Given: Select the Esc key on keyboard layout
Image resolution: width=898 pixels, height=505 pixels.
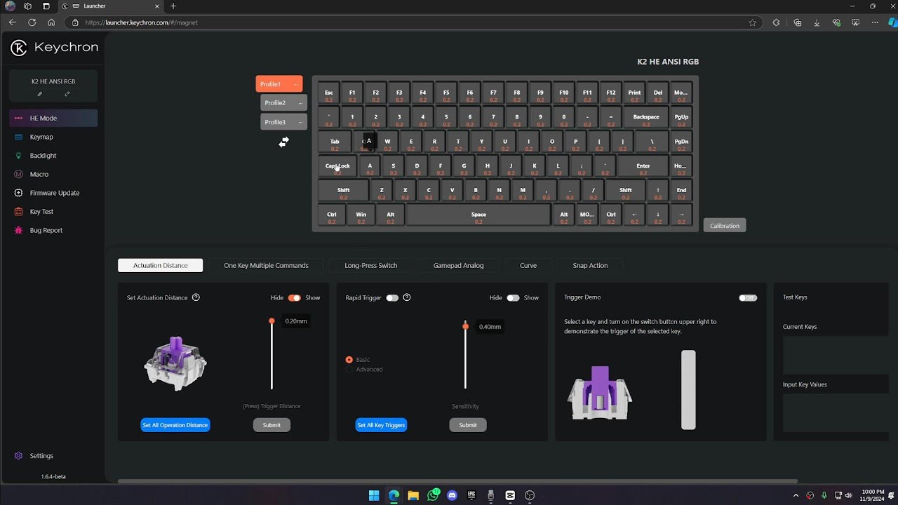Looking at the screenshot, I should click(328, 93).
